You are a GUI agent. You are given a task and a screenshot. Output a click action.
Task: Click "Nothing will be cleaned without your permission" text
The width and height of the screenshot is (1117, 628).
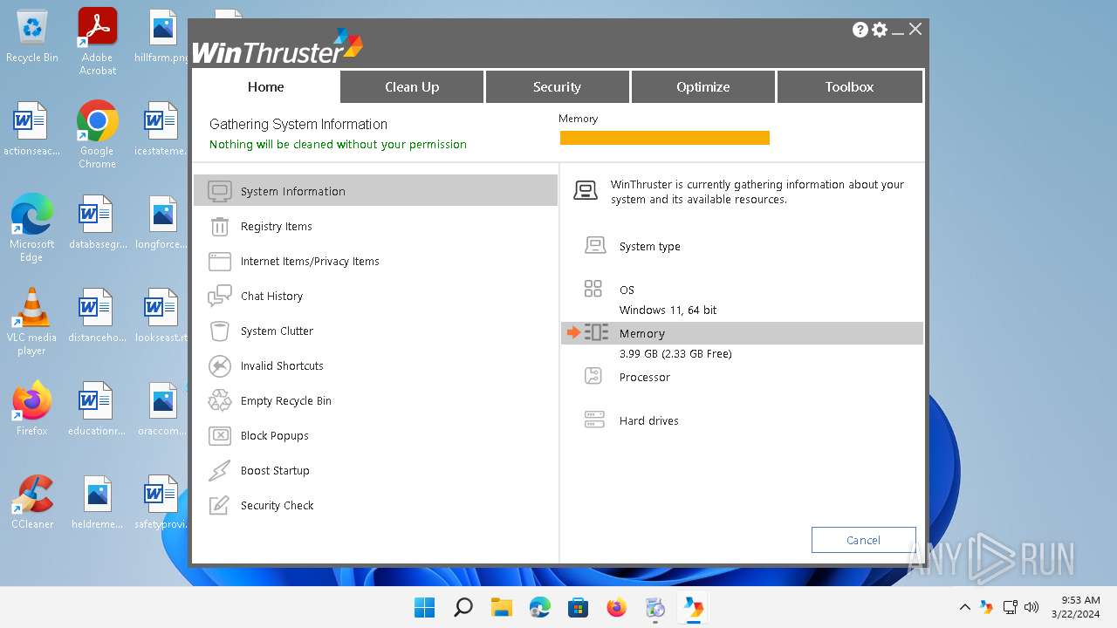click(338, 144)
